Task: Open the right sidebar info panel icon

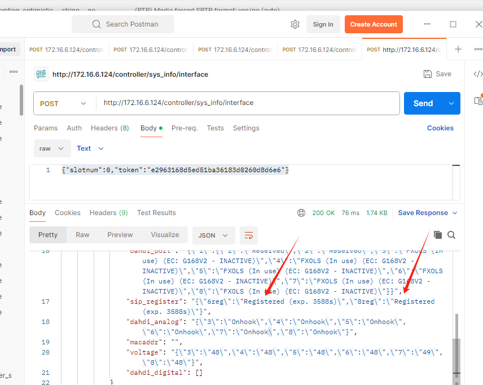Action: click(x=478, y=100)
